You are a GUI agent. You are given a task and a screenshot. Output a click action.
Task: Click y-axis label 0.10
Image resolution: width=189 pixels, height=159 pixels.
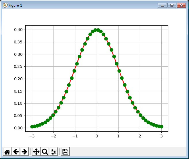[18, 103]
